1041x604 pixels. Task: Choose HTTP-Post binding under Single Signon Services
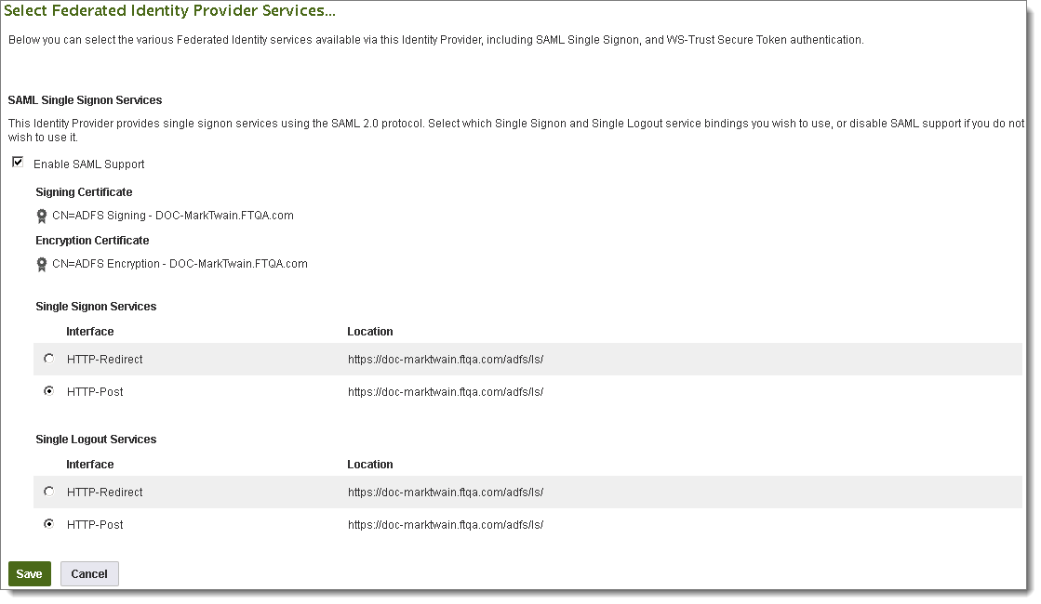coord(48,391)
